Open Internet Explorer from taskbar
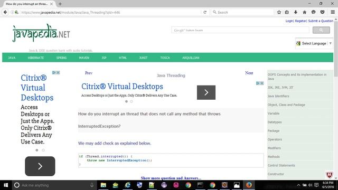338x190 pixels. click(128, 185)
